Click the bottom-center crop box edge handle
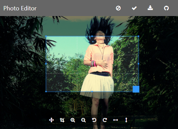This screenshot has height=129, width=178. (92, 92)
